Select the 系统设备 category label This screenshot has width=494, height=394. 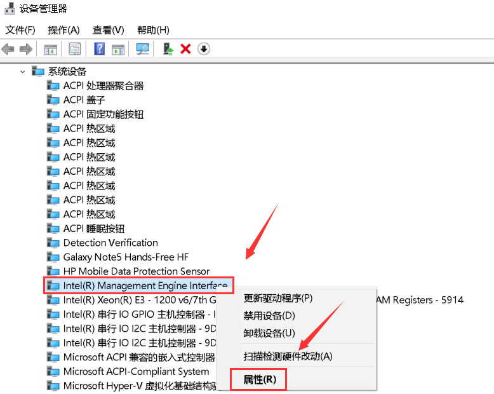coord(67,72)
